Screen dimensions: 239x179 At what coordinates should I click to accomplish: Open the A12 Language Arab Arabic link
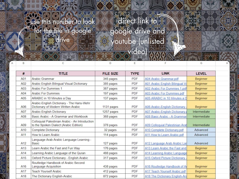pyautogui.click(x=166, y=143)
